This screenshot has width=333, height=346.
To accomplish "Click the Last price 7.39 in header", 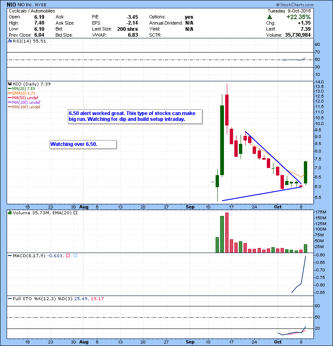I will point(306,29).
